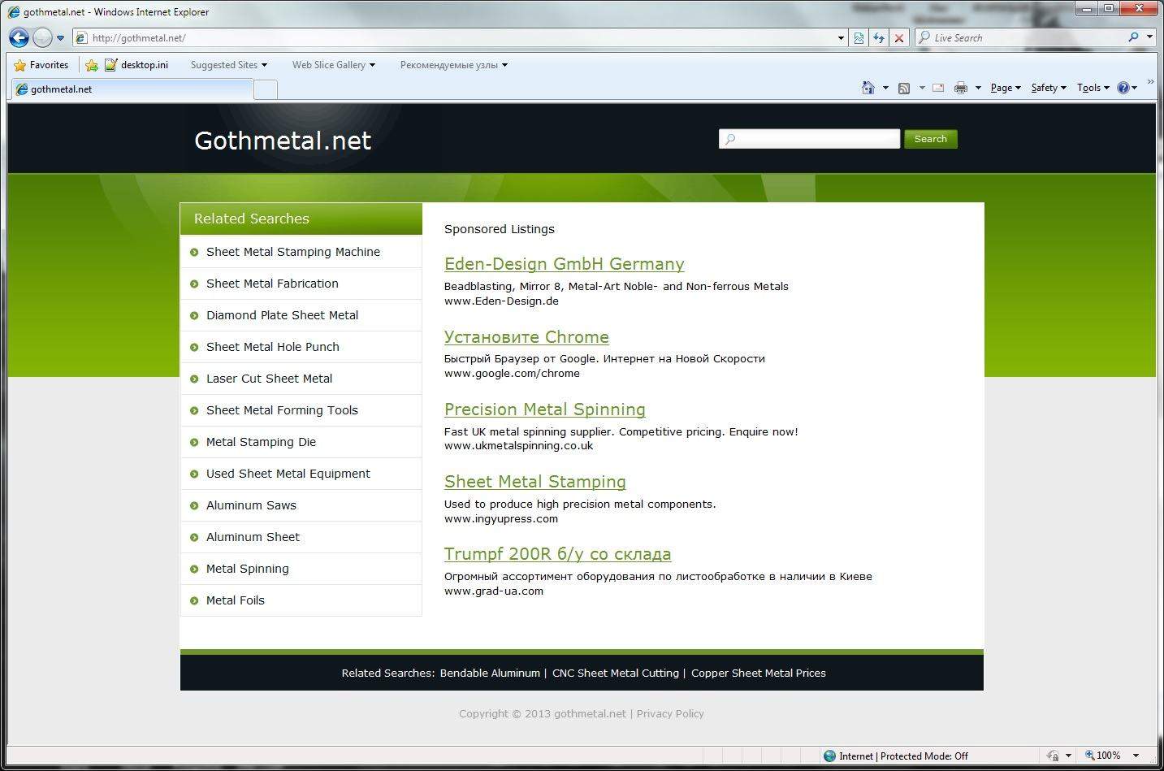Open the Установите Chrome sponsored link

(x=526, y=337)
